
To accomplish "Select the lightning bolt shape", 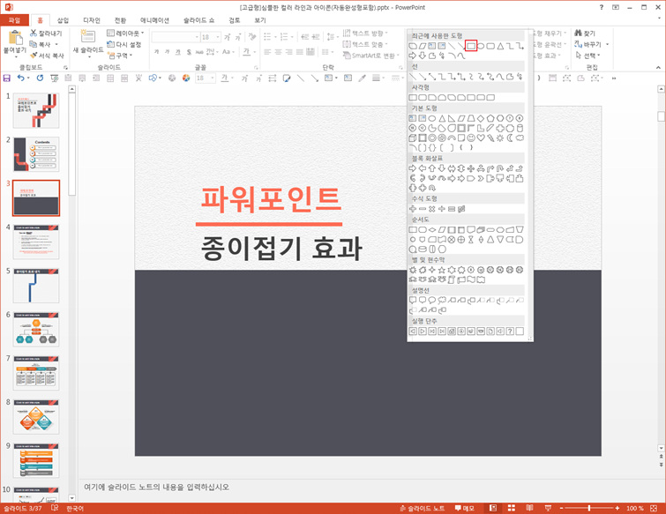I will coord(490,138).
